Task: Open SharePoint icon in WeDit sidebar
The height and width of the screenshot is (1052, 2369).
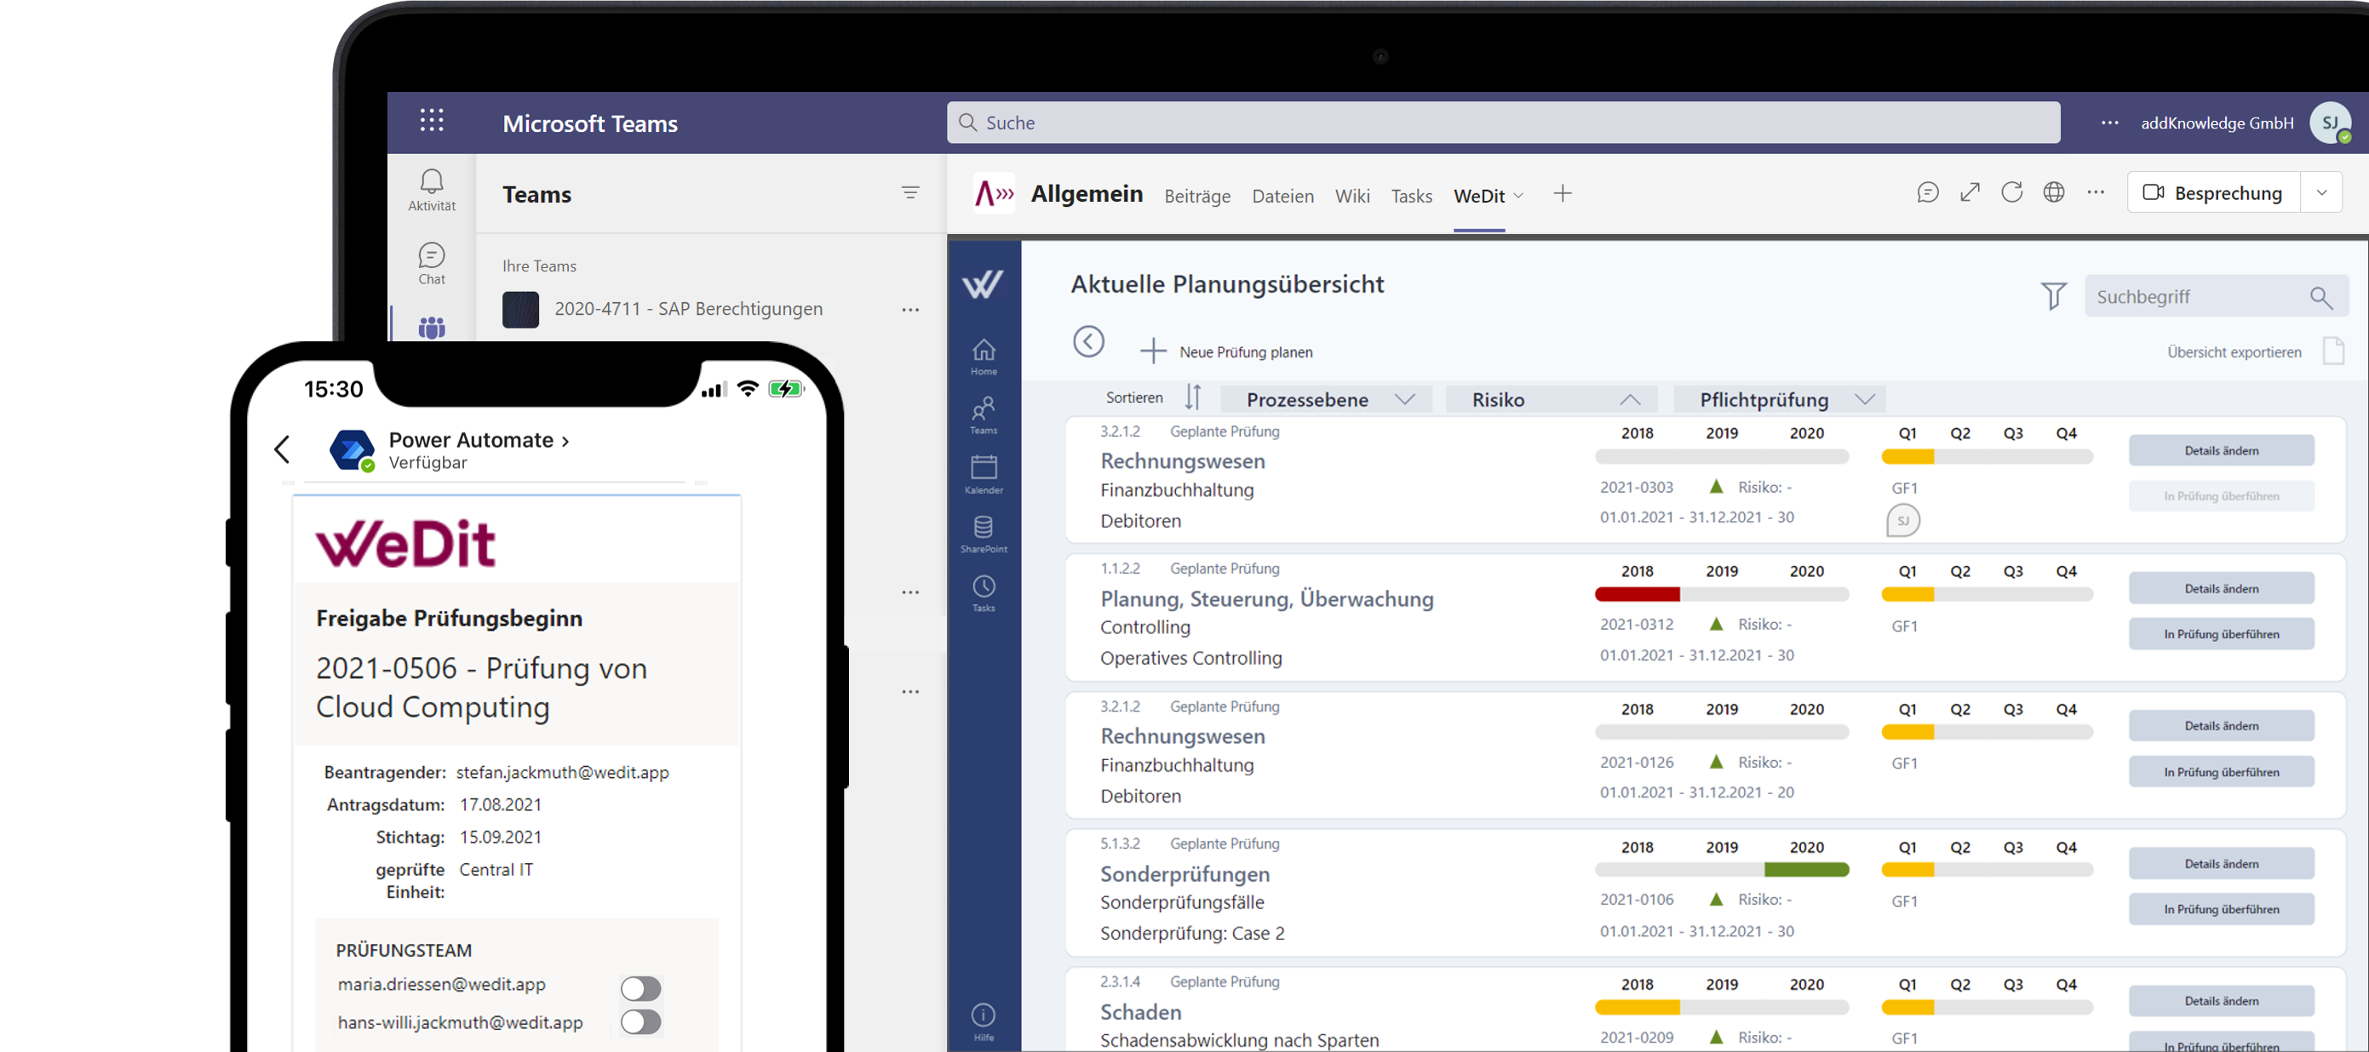Action: [x=983, y=527]
